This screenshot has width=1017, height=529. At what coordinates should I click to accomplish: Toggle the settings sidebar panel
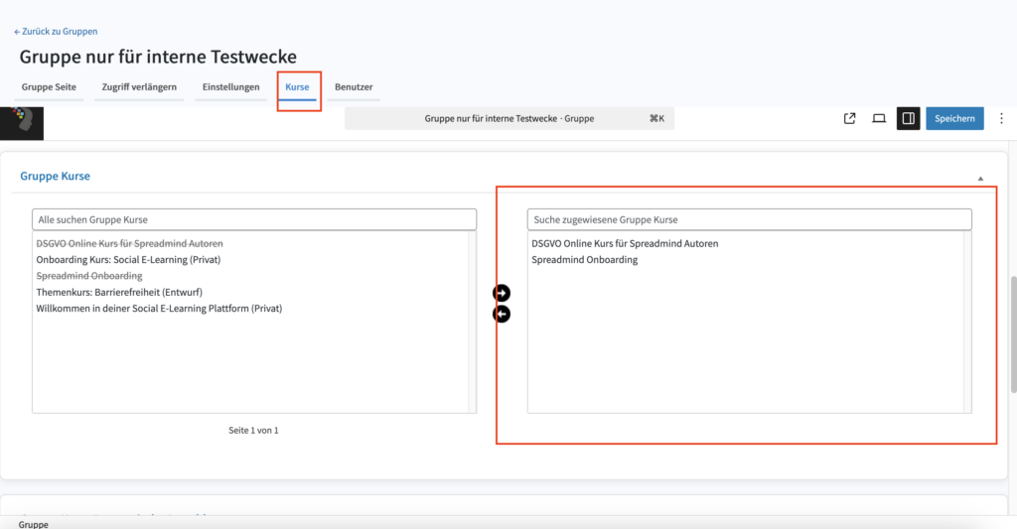pos(908,119)
